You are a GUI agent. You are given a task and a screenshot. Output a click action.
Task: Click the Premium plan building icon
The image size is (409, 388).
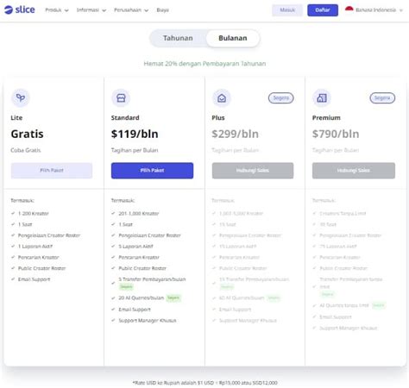(x=322, y=98)
